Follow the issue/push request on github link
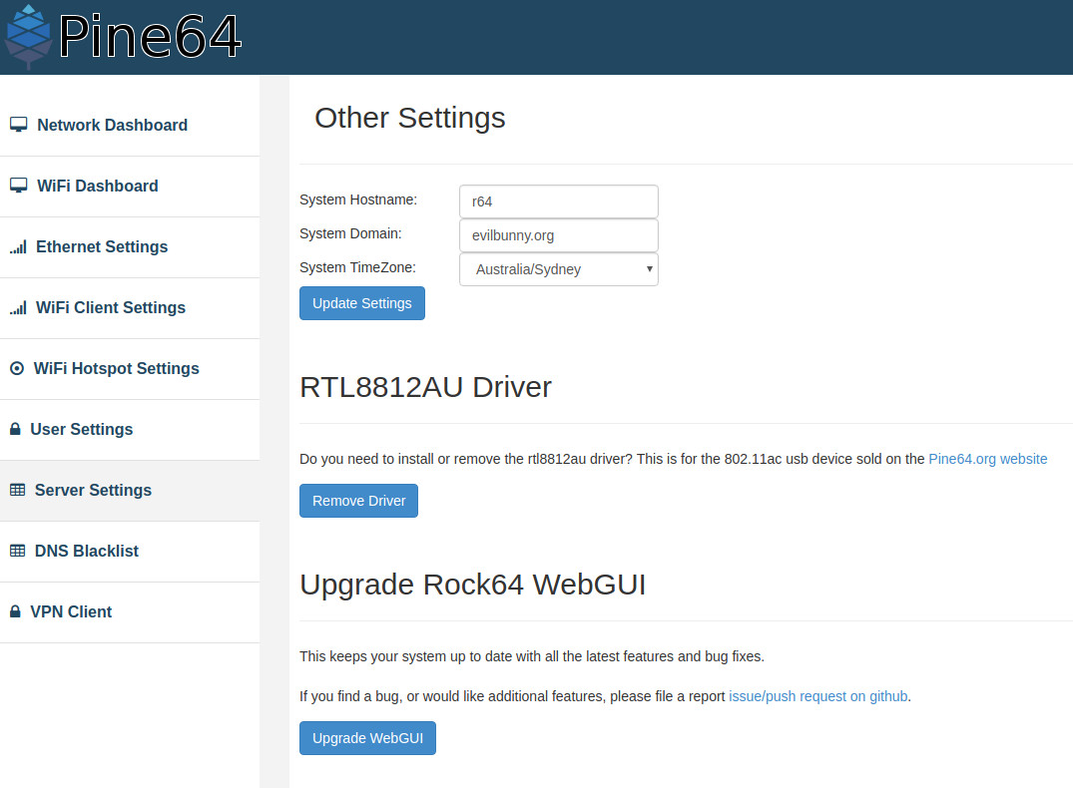The image size is (1073, 788). coord(817,696)
